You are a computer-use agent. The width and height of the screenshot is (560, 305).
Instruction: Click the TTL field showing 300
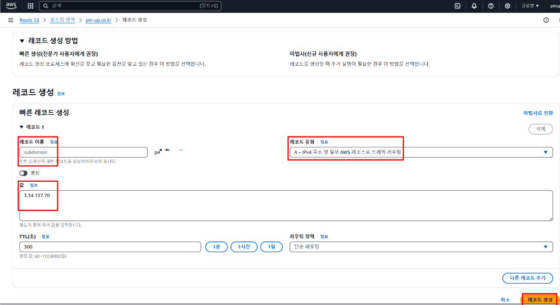tap(110, 247)
